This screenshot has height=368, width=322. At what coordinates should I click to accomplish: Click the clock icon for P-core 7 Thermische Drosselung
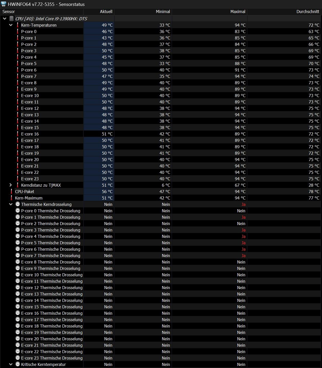tap(18, 255)
